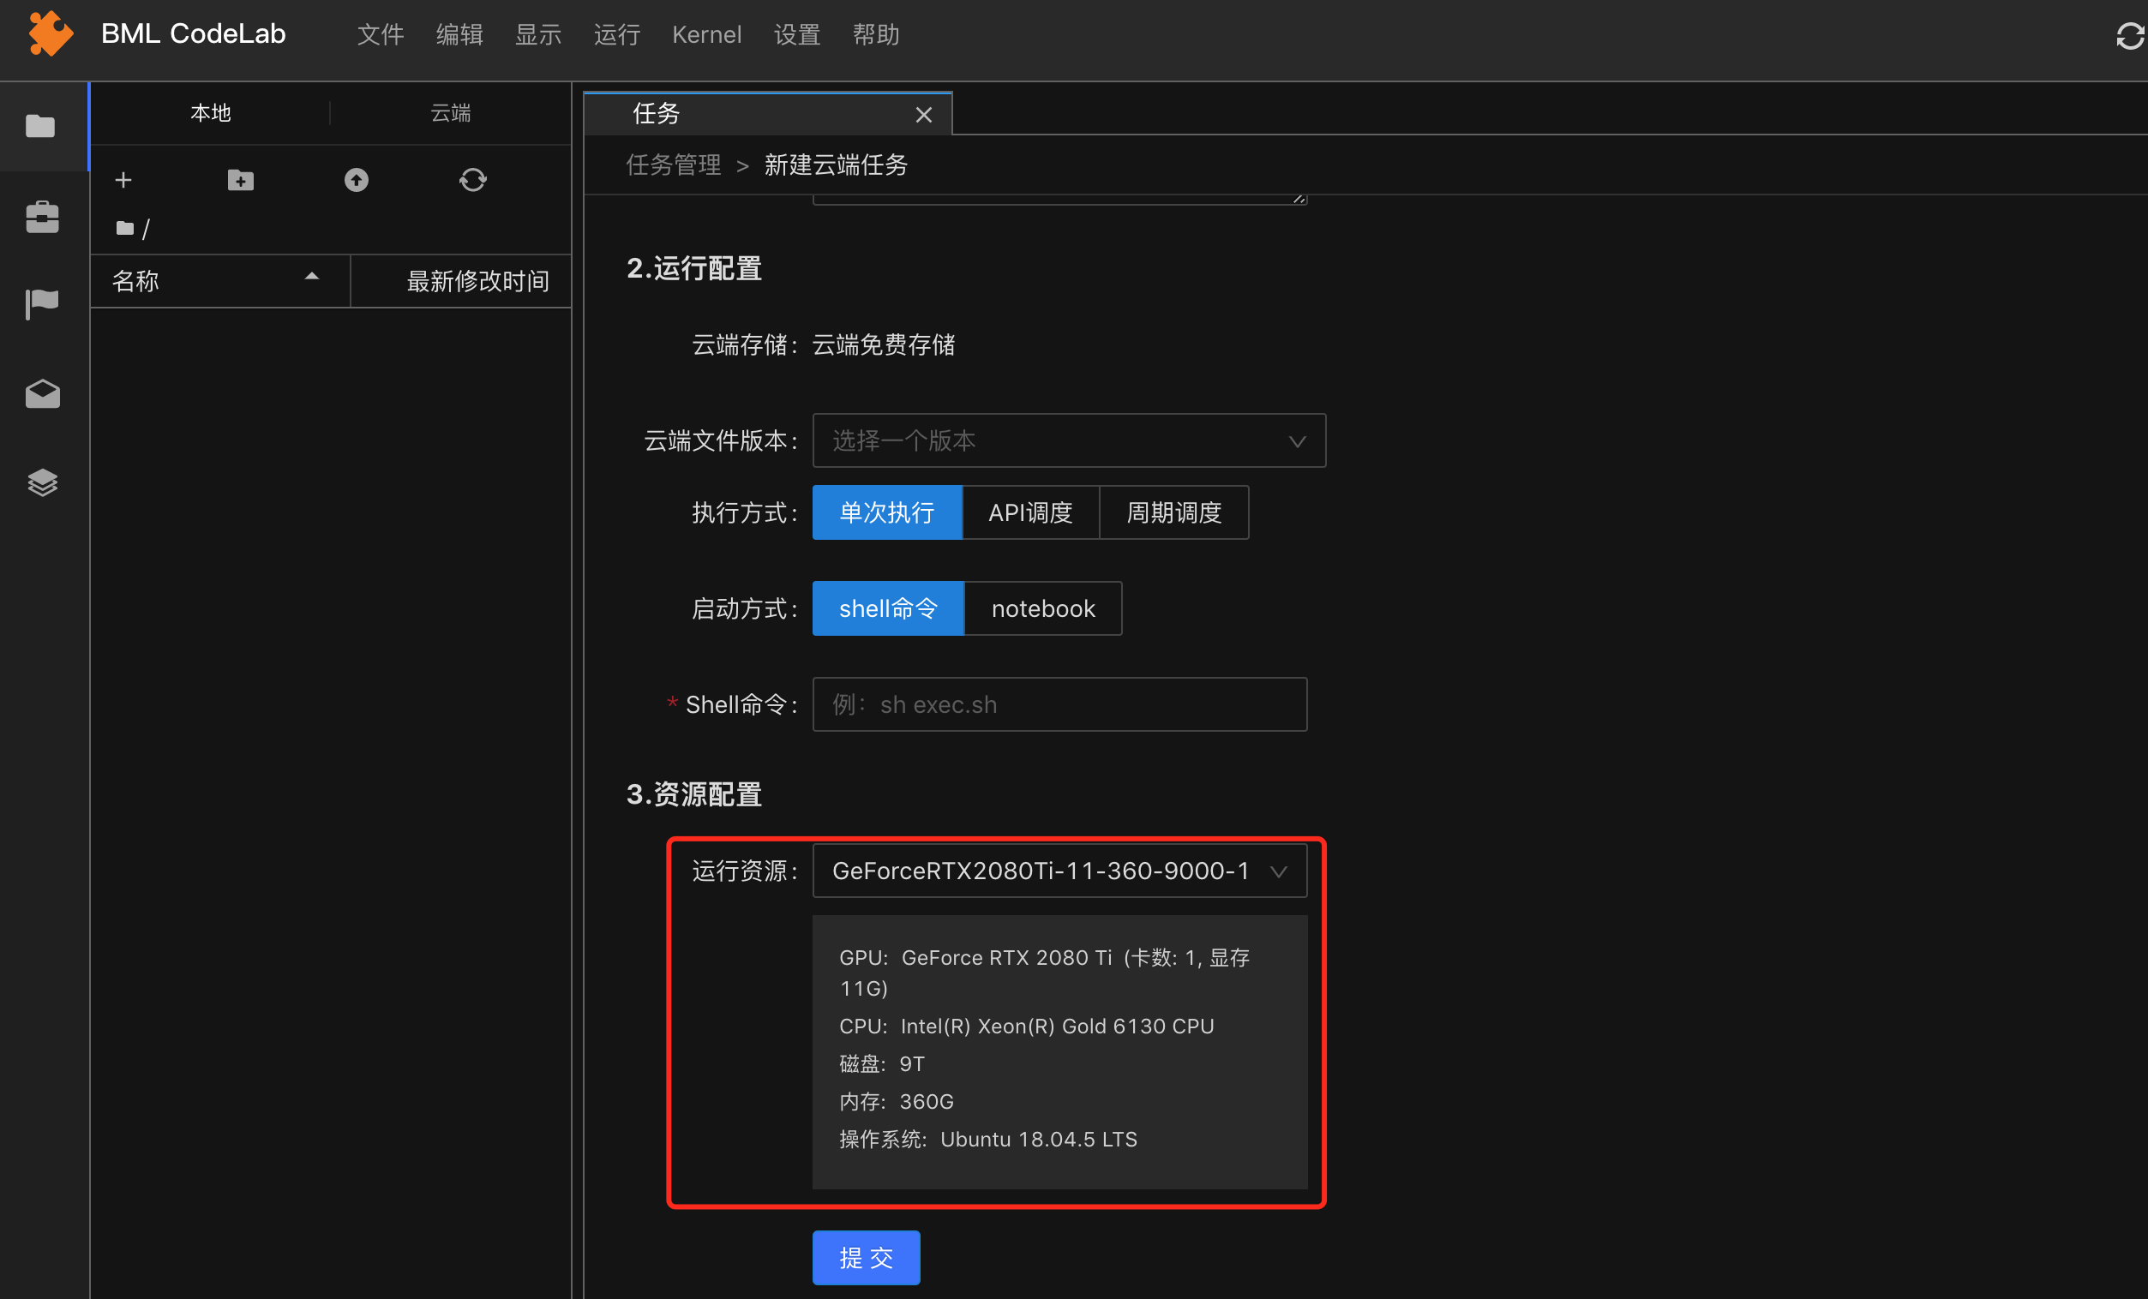The width and height of the screenshot is (2148, 1299).
Task: Click the 内存: 360G line
Action: point(897,1101)
